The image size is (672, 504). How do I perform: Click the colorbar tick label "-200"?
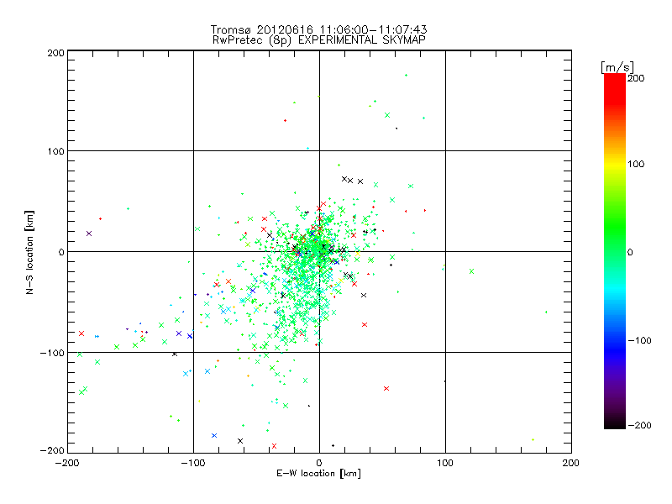pos(639,425)
